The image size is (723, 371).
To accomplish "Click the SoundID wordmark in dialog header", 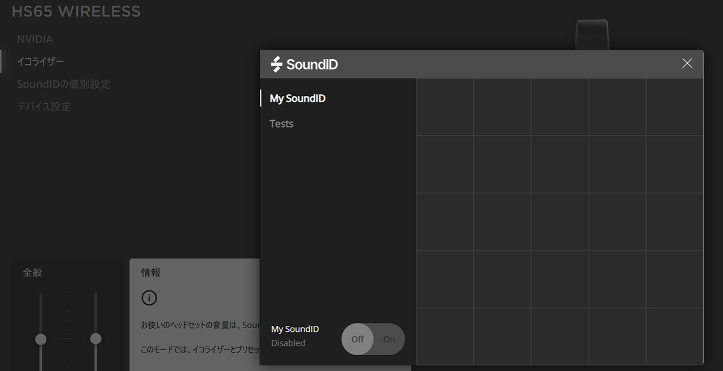I will click(312, 64).
